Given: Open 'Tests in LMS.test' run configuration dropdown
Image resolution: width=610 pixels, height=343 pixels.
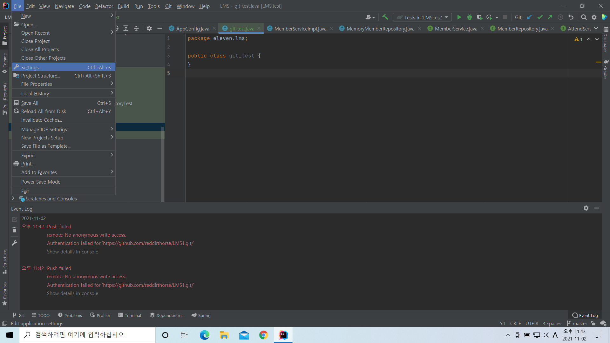Looking at the screenshot, I should tap(422, 17).
